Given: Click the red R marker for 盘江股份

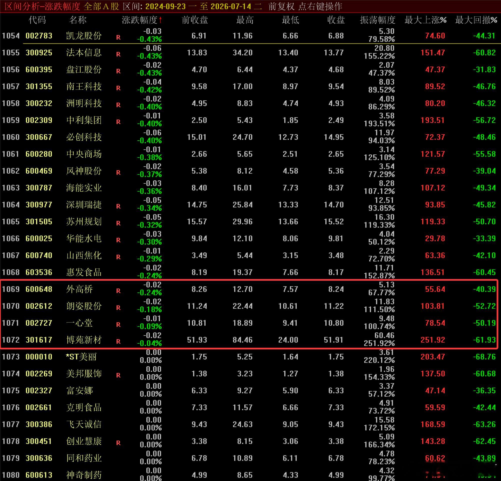Looking at the screenshot, I should (118, 71).
